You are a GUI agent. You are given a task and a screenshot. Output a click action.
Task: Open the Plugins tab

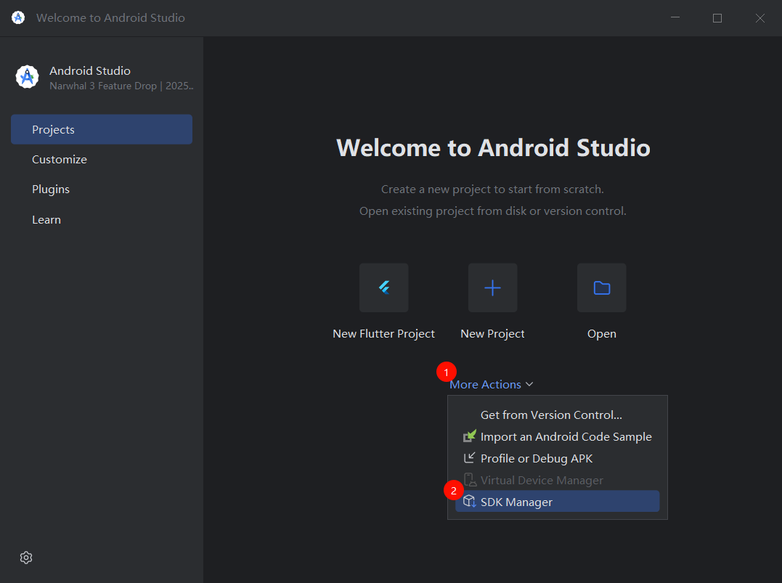[x=101, y=189]
